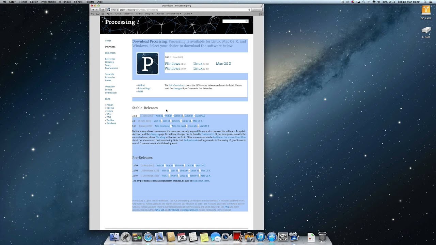
Task: Open Finder from the dock
Action: coord(115,237)
